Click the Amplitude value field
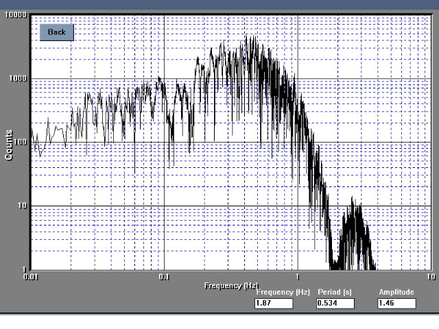 (x=396, y=303)
